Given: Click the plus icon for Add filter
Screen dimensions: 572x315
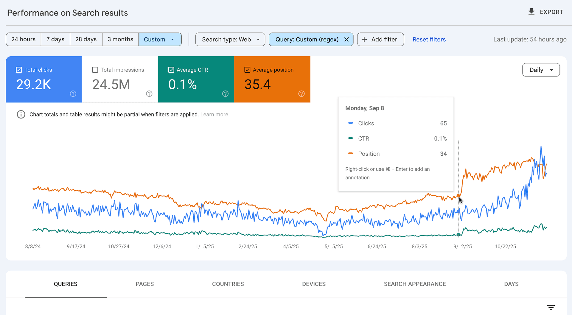Looking at the screenshot, I should pyautogui.click(x=364, y=39).
